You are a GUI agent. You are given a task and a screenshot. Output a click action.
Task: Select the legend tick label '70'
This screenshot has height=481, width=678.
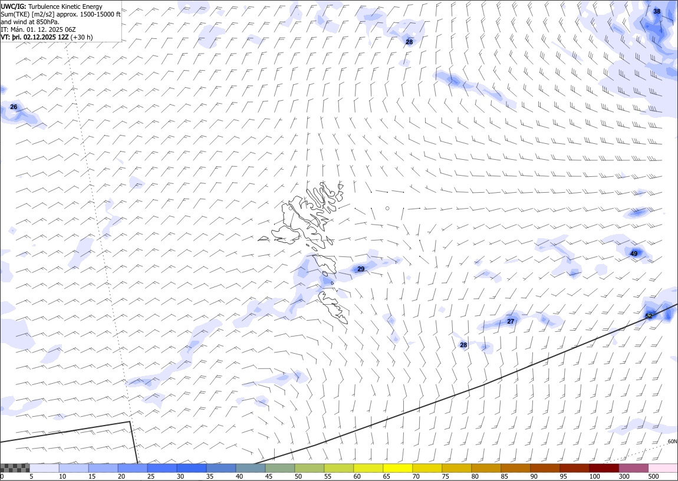point(416,476)
